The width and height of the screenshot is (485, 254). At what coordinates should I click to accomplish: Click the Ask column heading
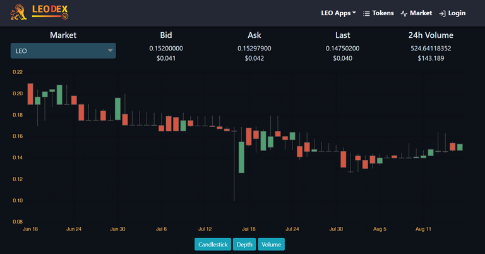(x=254, y=35)
